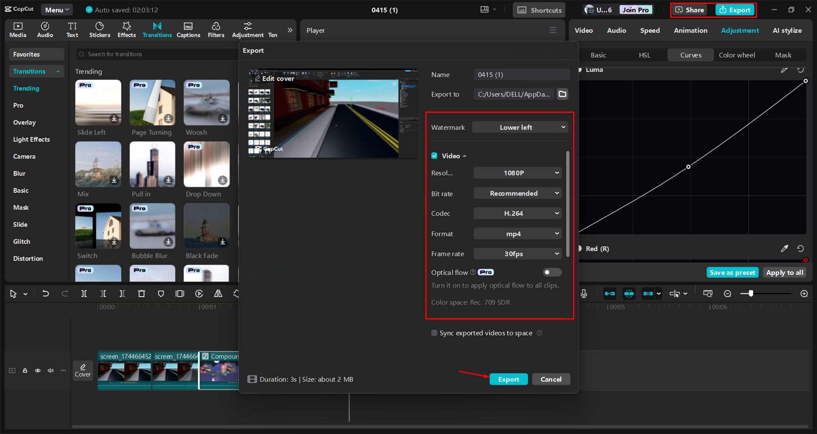Image resolution: width=817 pixels, height=434 pixels.
Task: Open the Media panel
Action: 18,30
